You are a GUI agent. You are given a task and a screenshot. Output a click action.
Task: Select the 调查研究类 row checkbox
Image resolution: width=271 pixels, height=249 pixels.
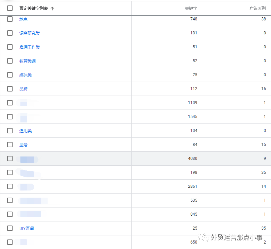[10, 33]
